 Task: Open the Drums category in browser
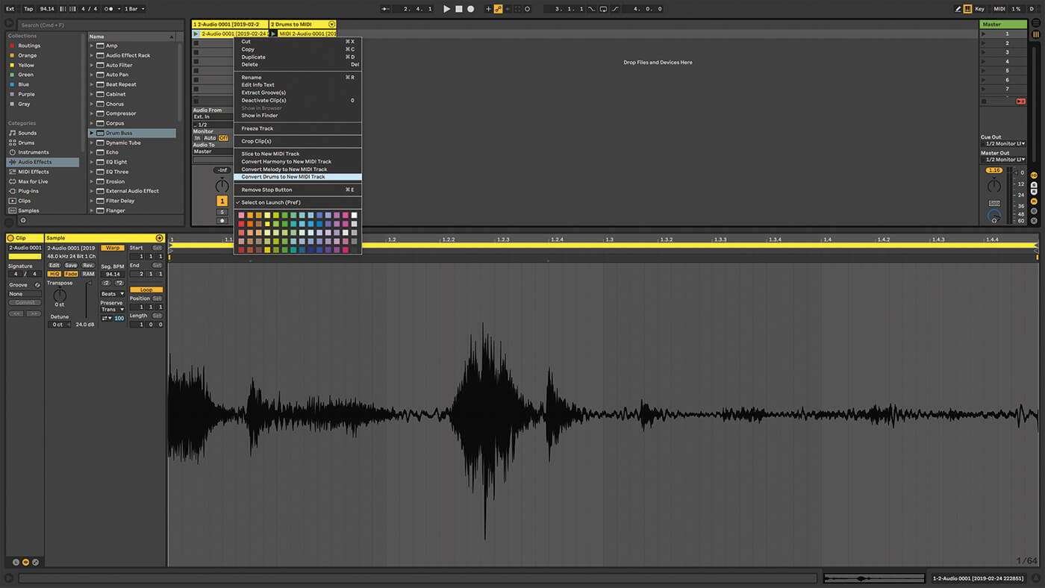[26, 143]
